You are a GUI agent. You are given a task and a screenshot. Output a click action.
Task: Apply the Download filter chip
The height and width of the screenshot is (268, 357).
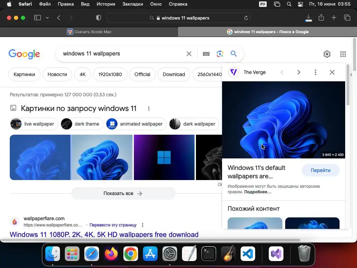174,74
